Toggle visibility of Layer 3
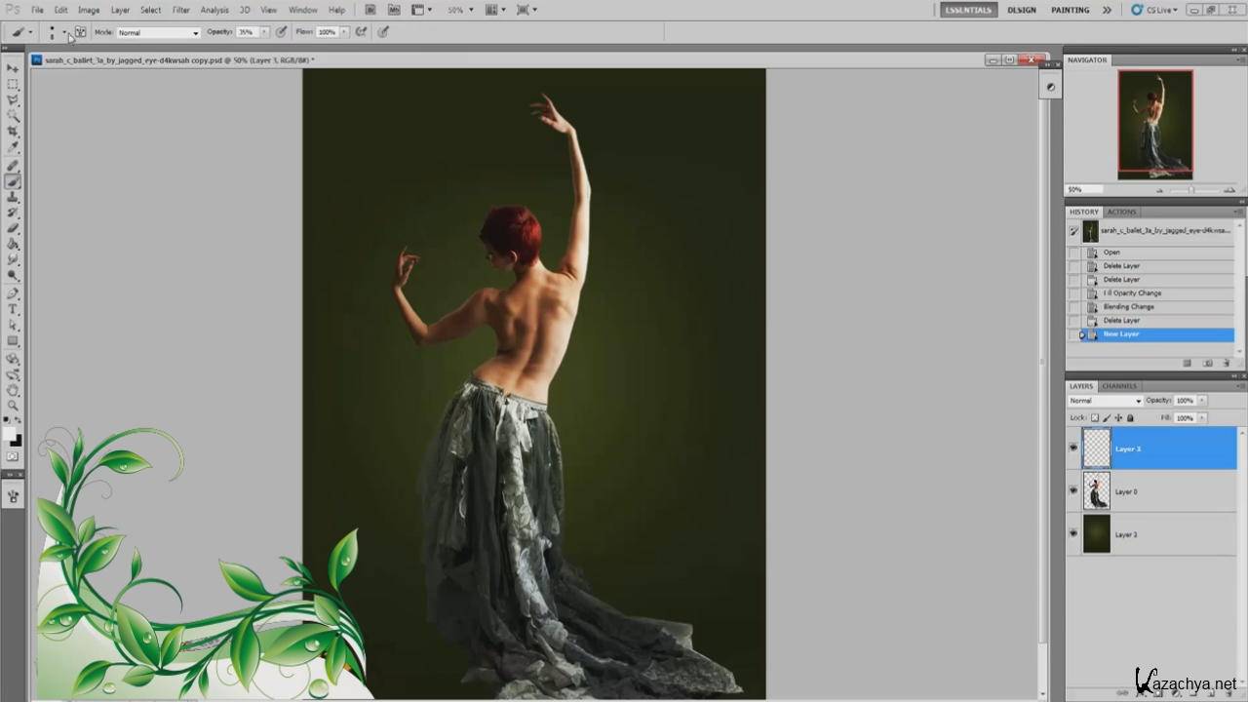Screen dimensions: 1248x702 click(1073, 448)
